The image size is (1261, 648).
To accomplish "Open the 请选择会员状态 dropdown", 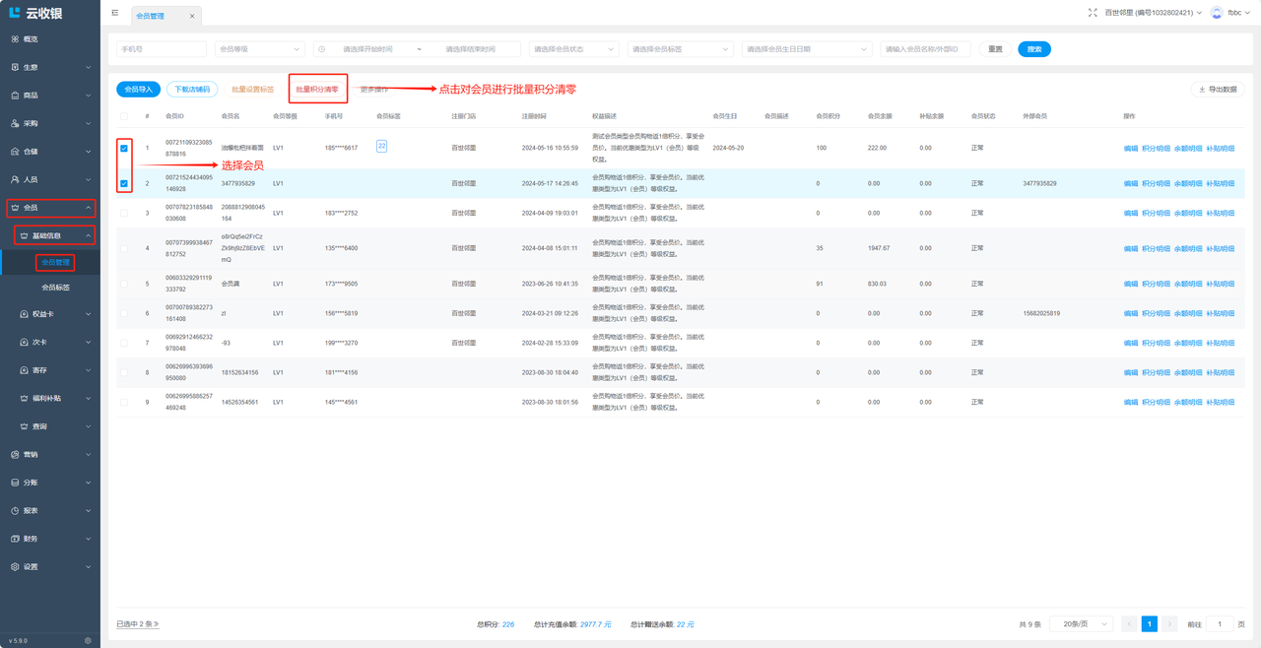I will (x=573, y=49).
